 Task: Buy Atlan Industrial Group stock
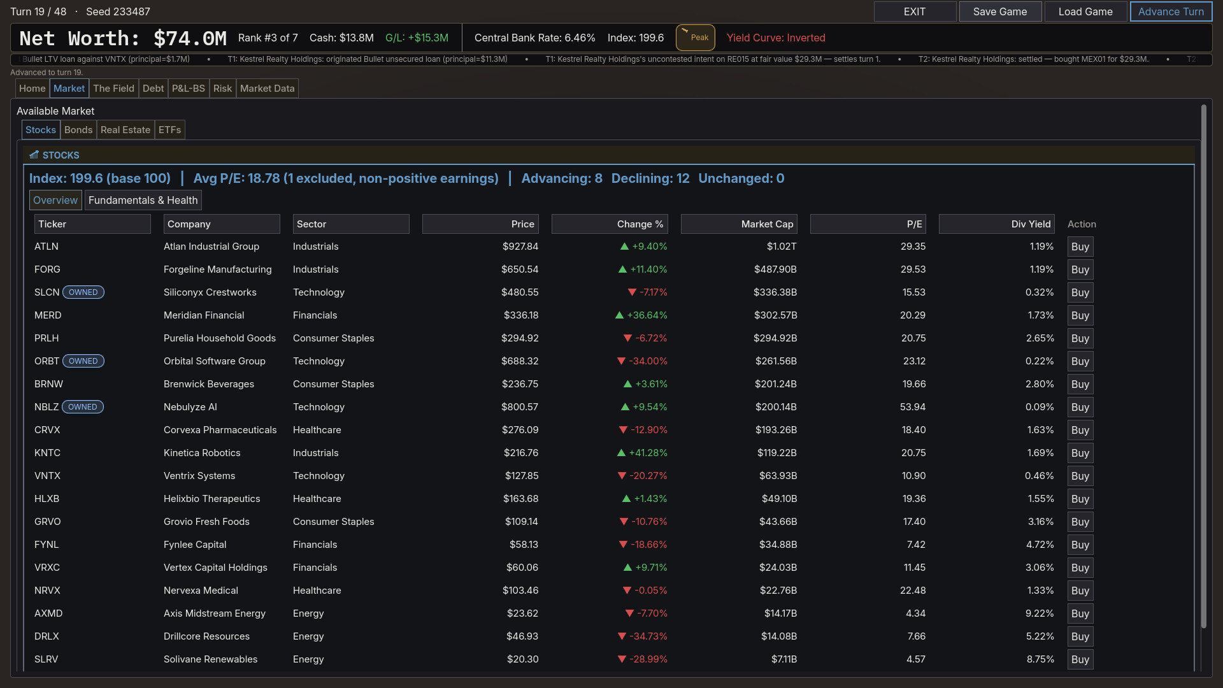(1080, 247)
